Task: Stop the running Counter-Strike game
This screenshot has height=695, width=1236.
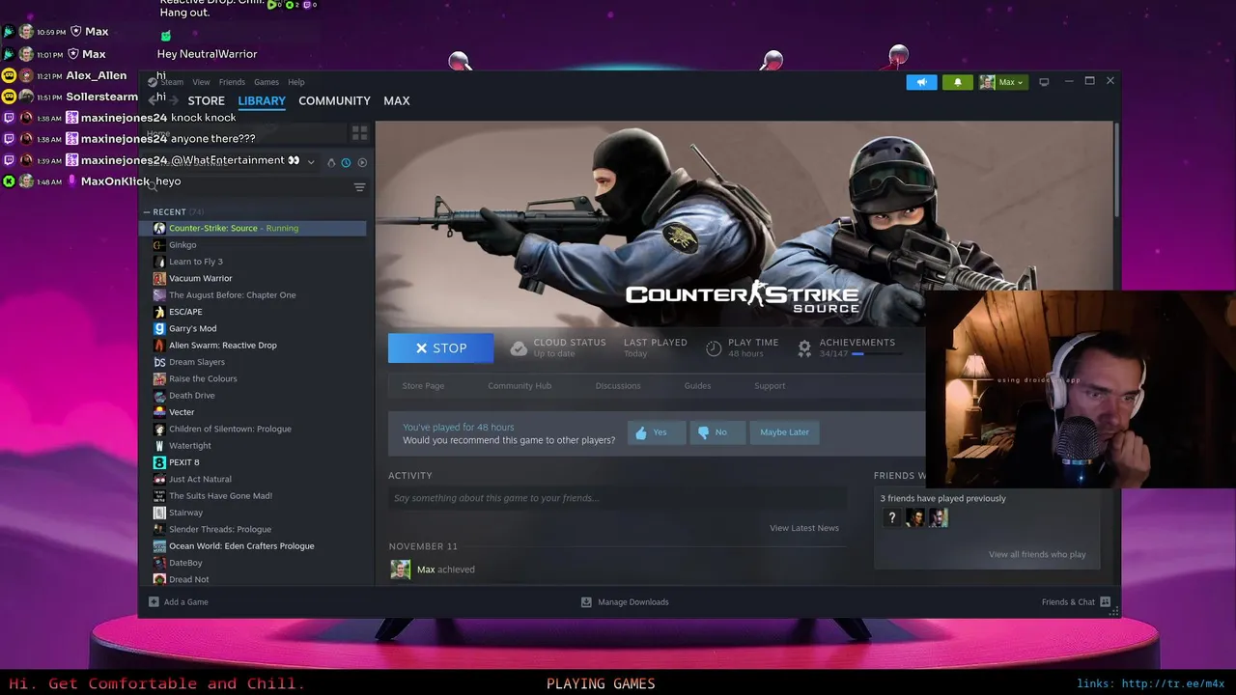Action: [440, 348]
